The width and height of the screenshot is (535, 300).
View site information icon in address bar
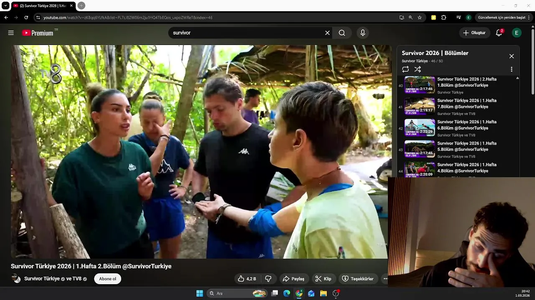(38, 17)
